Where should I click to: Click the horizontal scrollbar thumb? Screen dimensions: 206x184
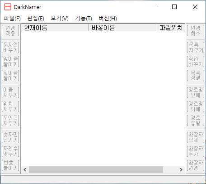(96, 170)
